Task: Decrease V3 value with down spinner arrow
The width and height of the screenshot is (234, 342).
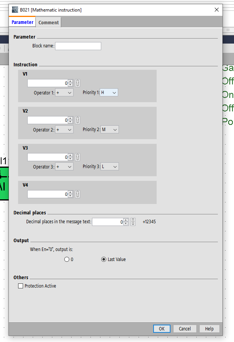Action: (70, 159)
